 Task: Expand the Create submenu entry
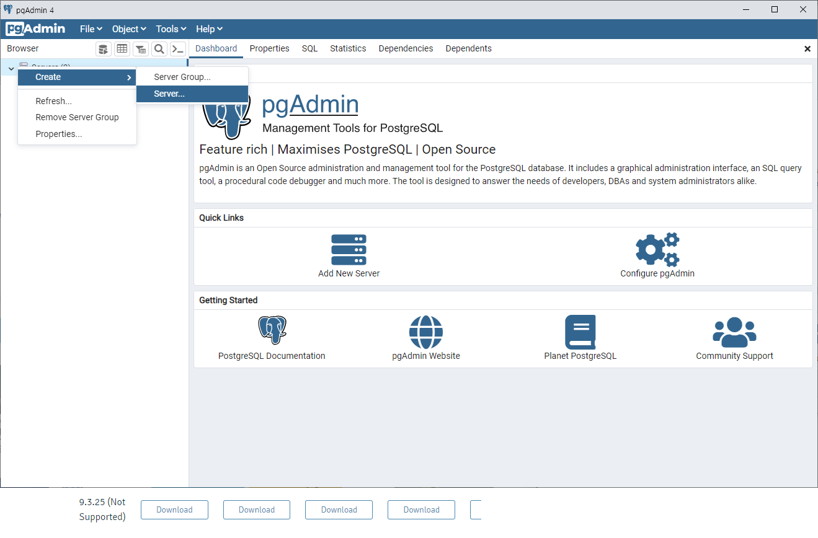(x=77, y=77)
